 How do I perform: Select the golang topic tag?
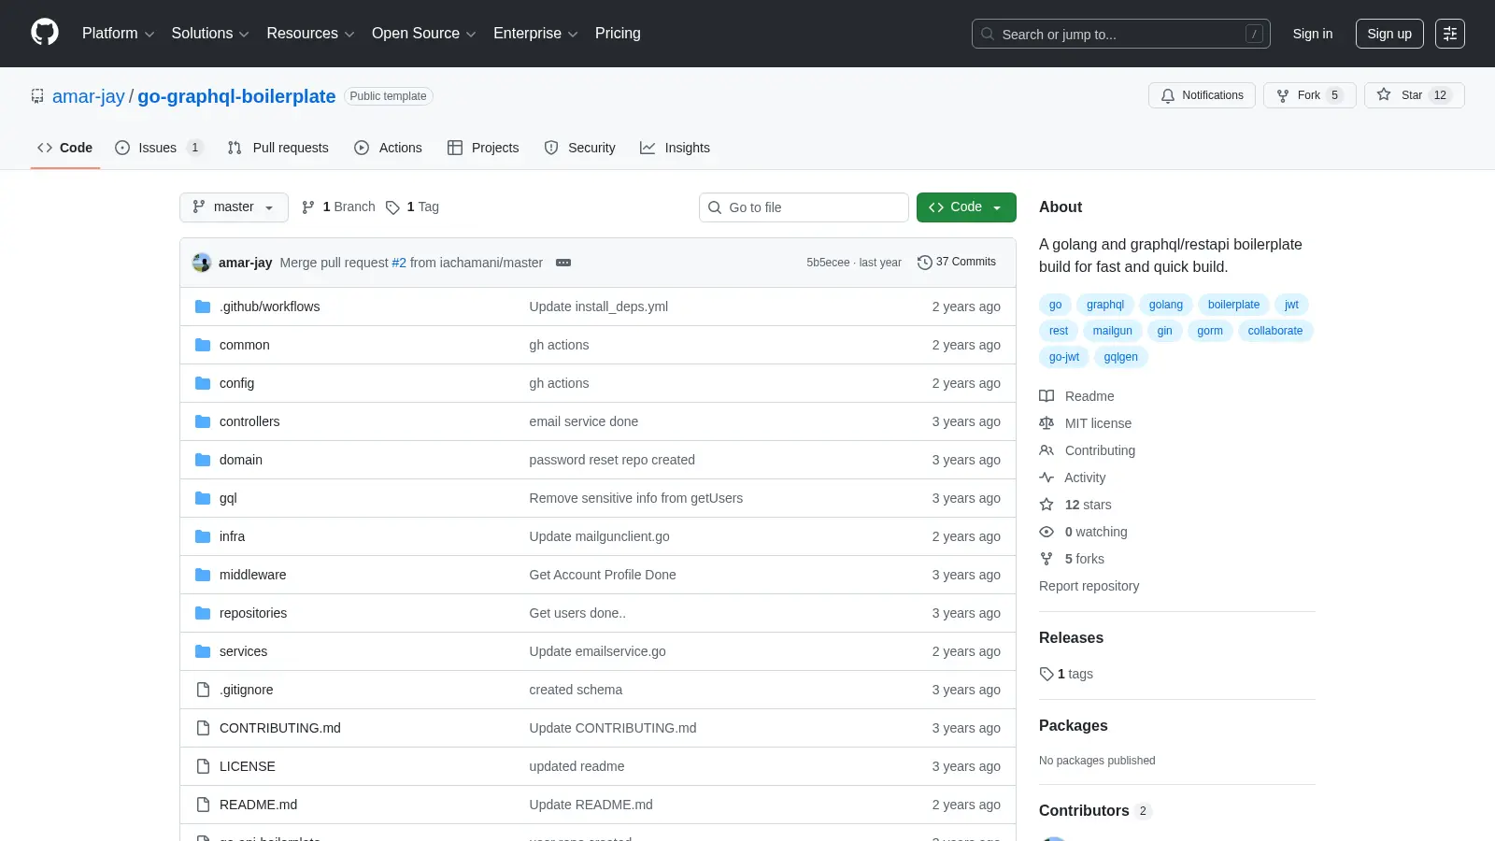coord(1166,305)
